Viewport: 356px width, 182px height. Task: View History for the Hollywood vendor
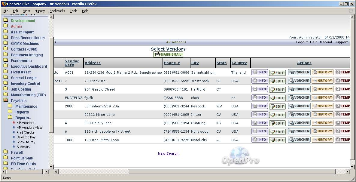point(322,131)
